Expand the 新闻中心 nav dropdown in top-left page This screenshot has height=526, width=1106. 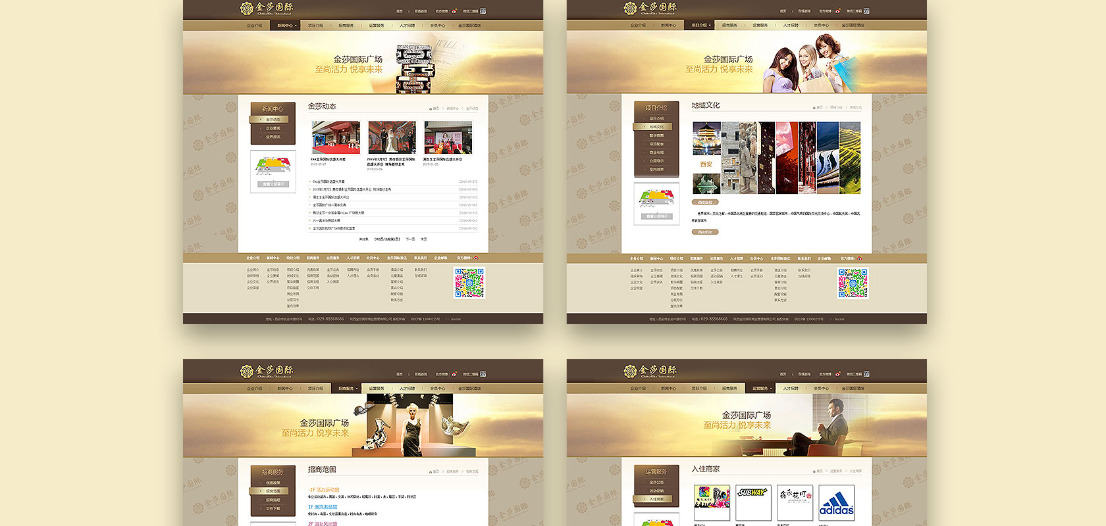pos(286,25)
